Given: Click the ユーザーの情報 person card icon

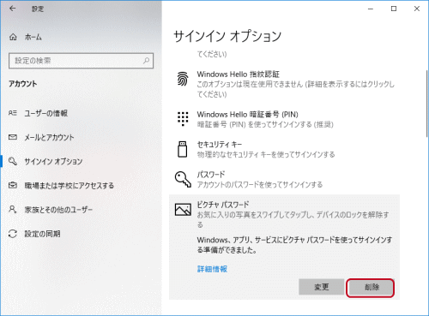Looking at the screenshot, I should click(13, 113).
